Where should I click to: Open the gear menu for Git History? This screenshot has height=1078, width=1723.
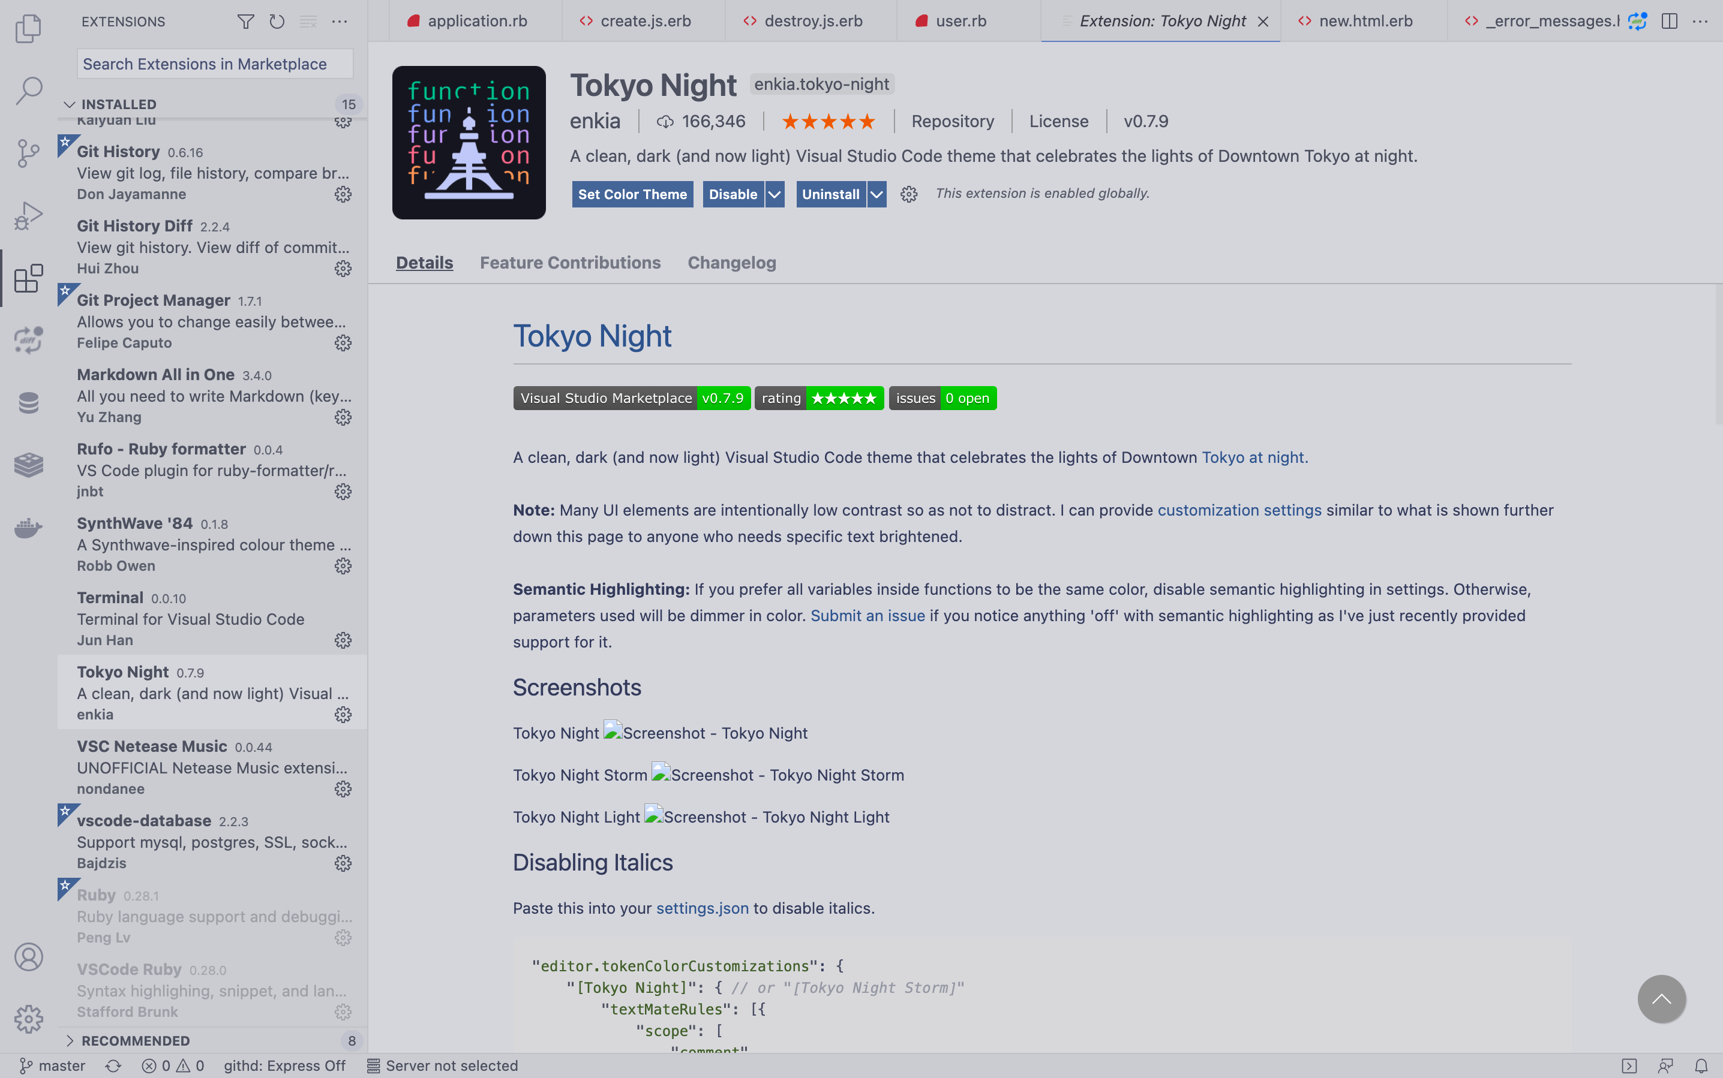click(343, 194)
